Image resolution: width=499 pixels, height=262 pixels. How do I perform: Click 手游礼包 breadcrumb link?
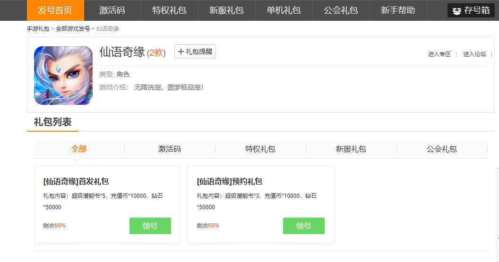(x=38, y=29)
